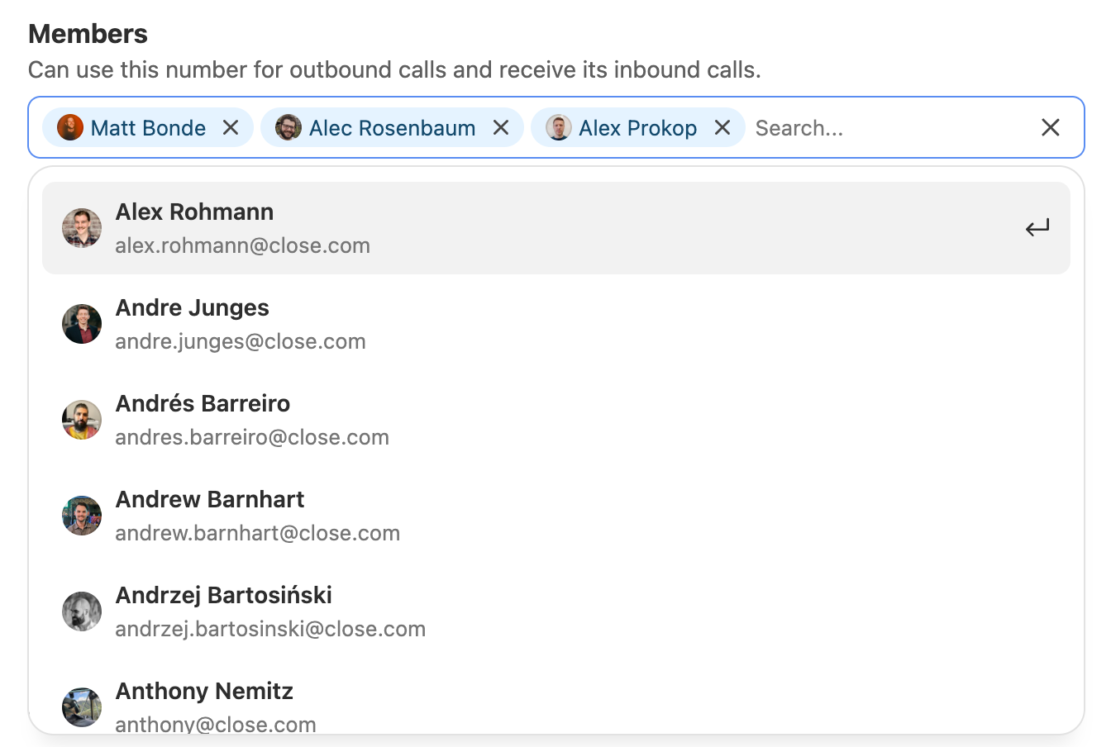Choose Andrés Barreiro from the list
The height and width of the screenshot is (747, 1111).
point(556,420)
